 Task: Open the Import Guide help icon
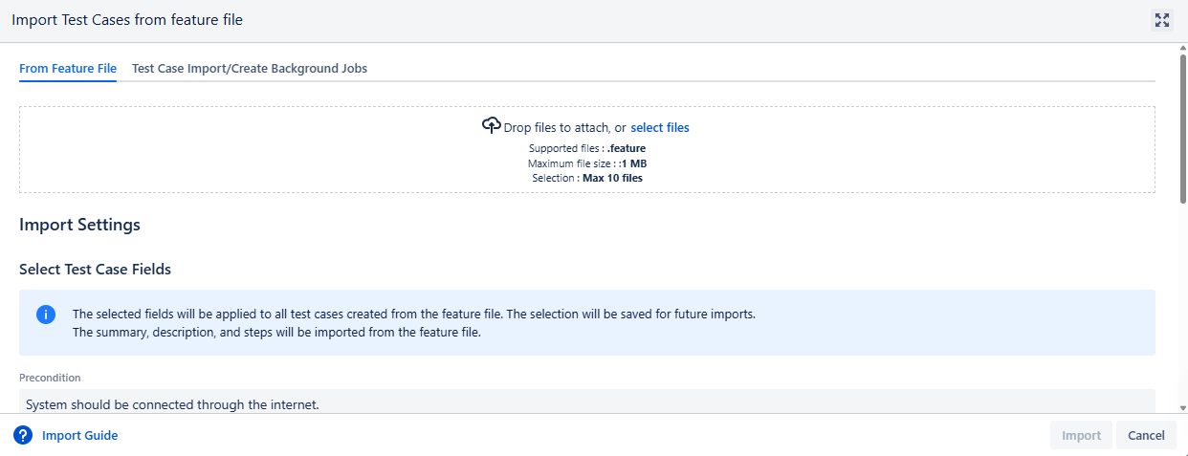point(23,435)
